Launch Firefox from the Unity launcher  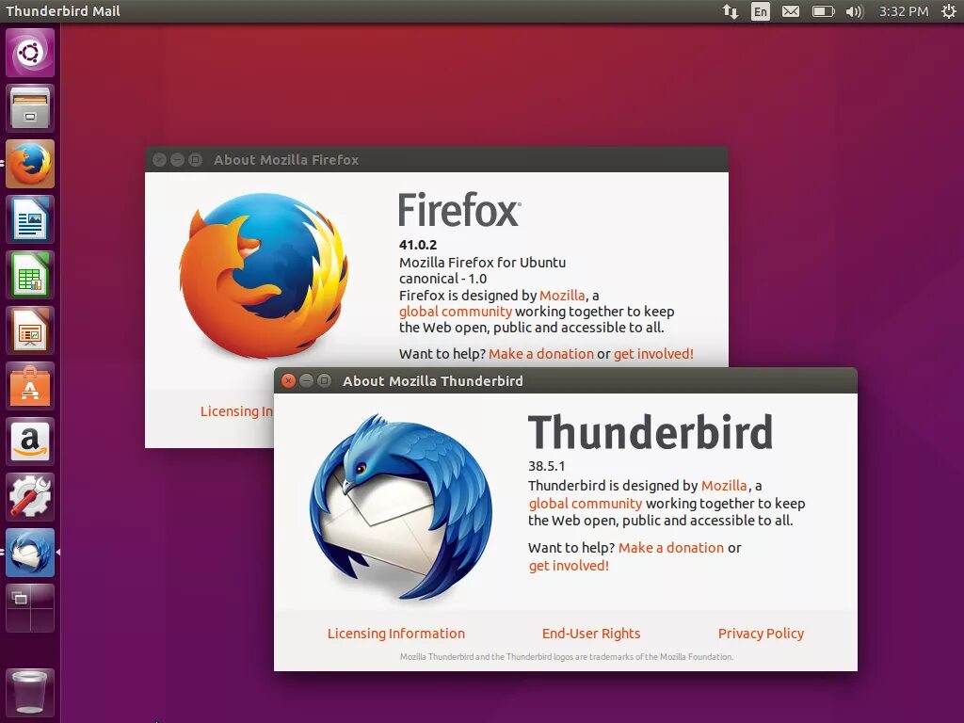30,164
